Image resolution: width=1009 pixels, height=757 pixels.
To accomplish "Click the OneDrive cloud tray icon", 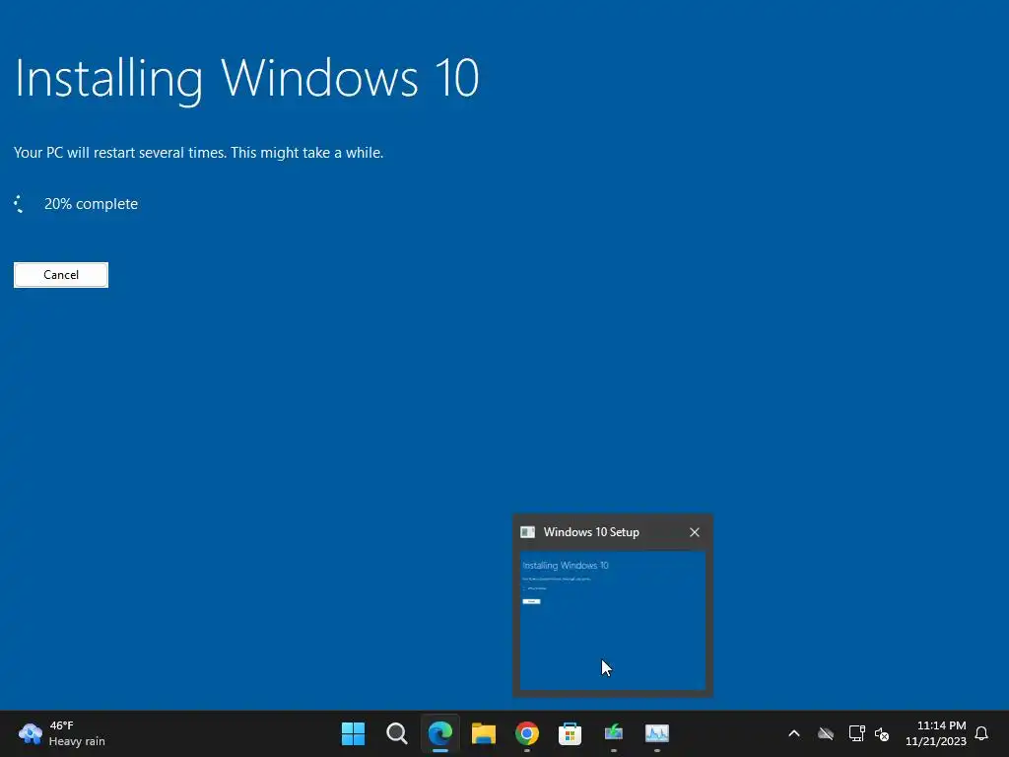I will coord(826,733).
